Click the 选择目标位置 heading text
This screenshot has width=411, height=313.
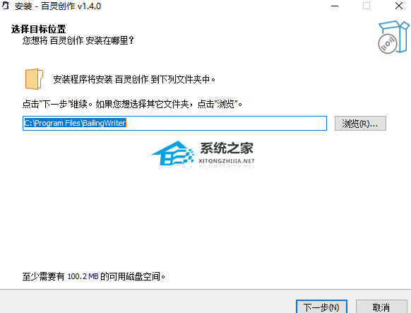38,29
